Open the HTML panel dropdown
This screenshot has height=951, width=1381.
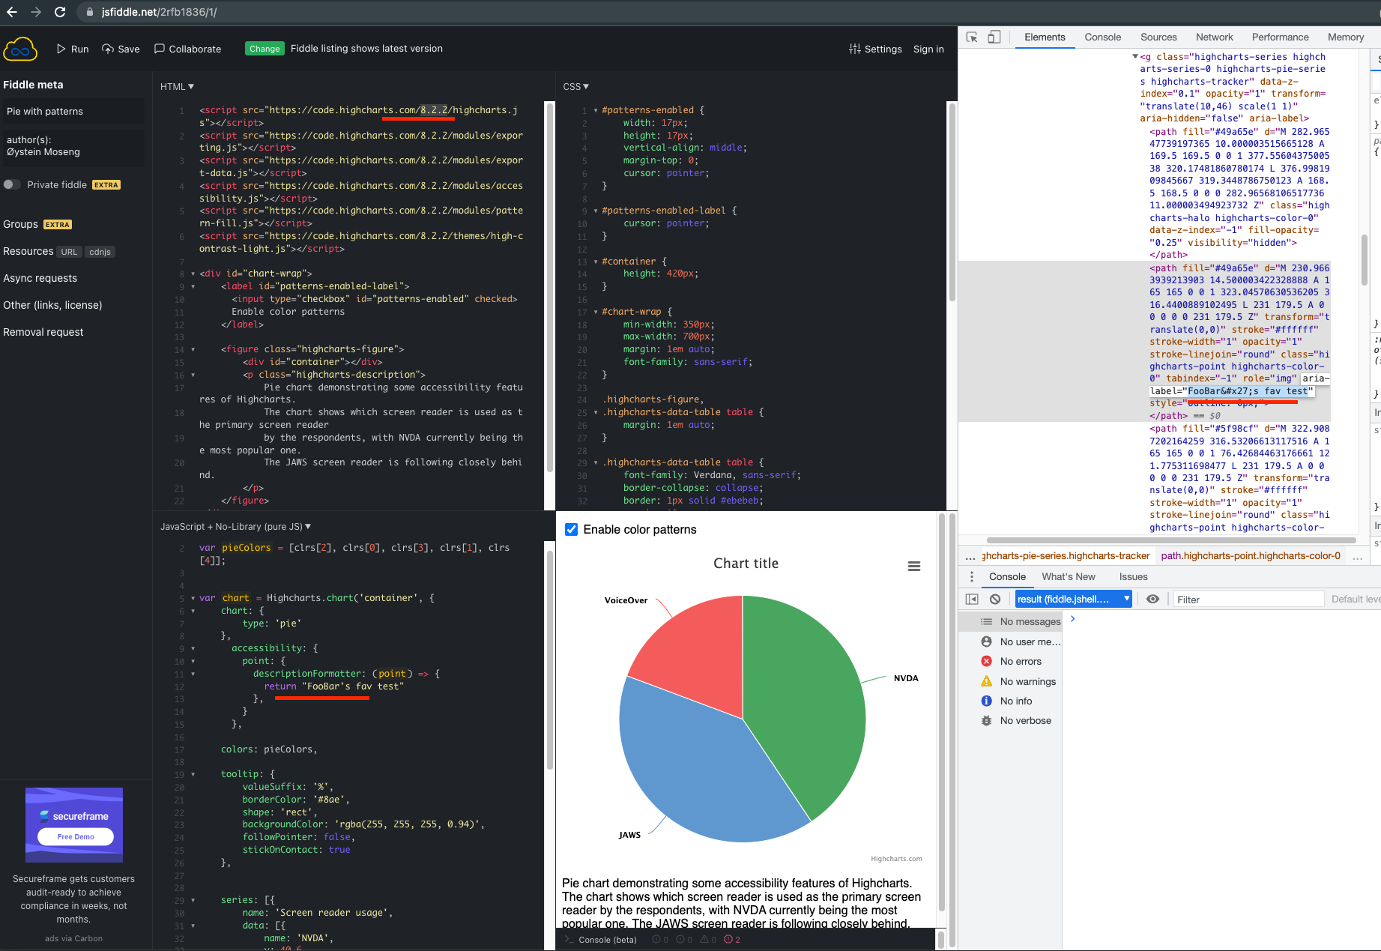[x=177, y=86]
